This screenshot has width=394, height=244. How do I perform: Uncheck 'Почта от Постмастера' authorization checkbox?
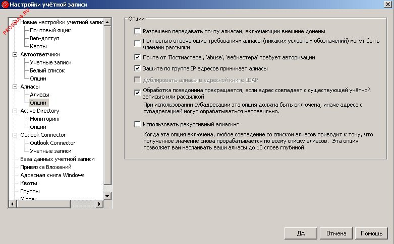point(137,57)
